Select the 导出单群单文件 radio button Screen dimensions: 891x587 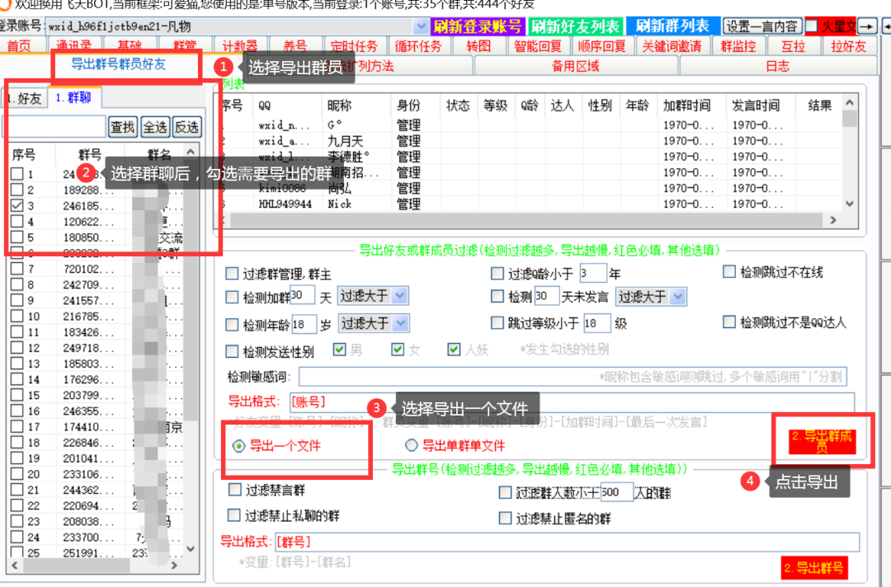(412, 445)
